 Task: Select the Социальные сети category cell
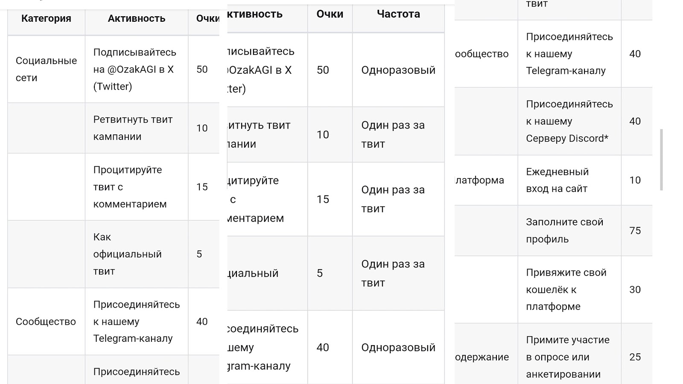click(46, 69)
